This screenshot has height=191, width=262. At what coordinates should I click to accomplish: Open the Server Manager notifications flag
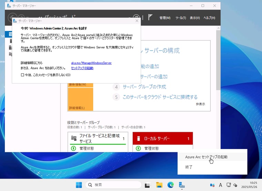[x=150, y=17]
